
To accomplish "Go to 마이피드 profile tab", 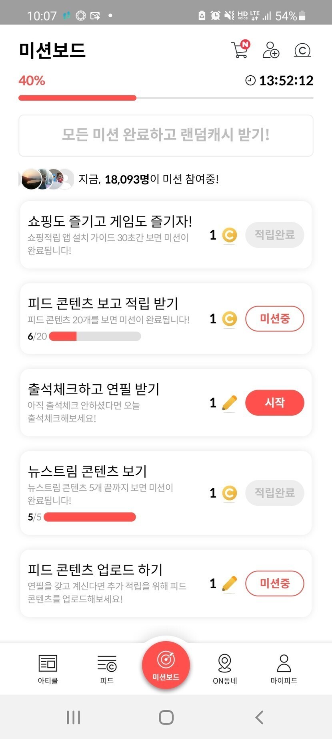I will click(x=284, y=668).
